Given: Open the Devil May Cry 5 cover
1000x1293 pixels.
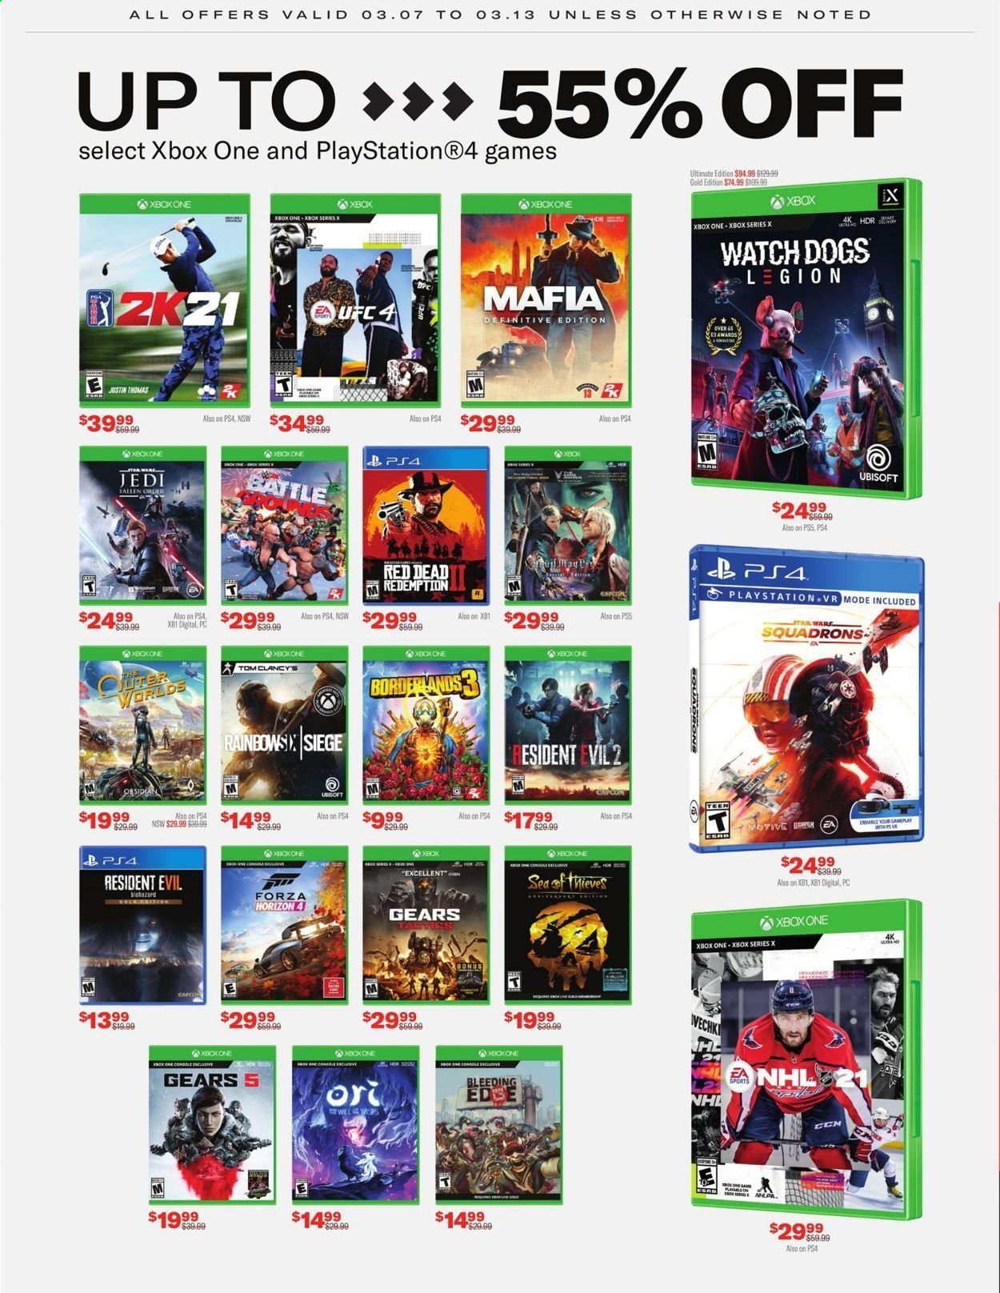Looking at the screenshot, I should 568,526.
